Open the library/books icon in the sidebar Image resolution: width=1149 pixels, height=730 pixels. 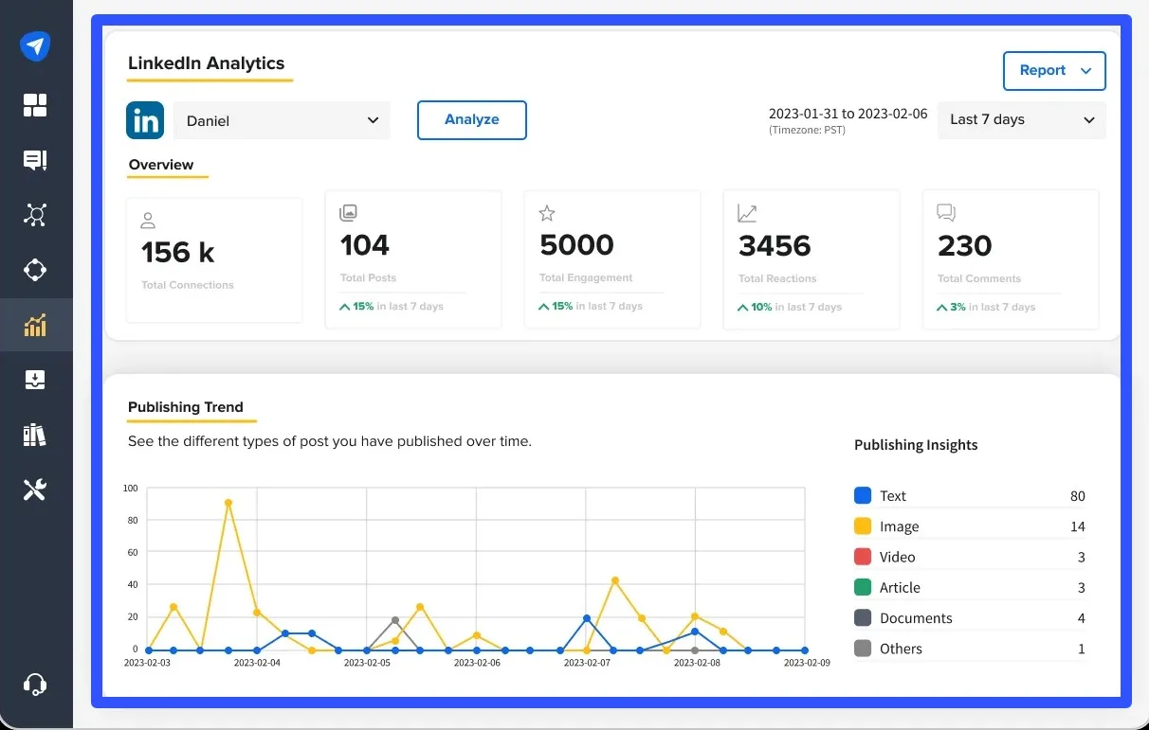[x=35, y=434]
